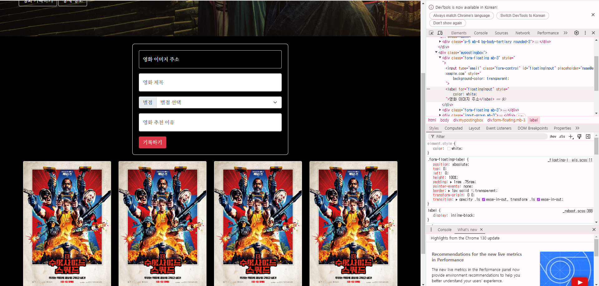Click the red 기록하기 button
The image size is (599, 286).
pos(153,142)
